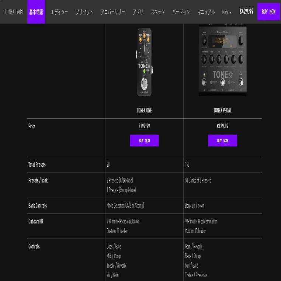Screen dimensions: 281x281
Task: Click the Controls row label
Action: click(x=34, y=246)
